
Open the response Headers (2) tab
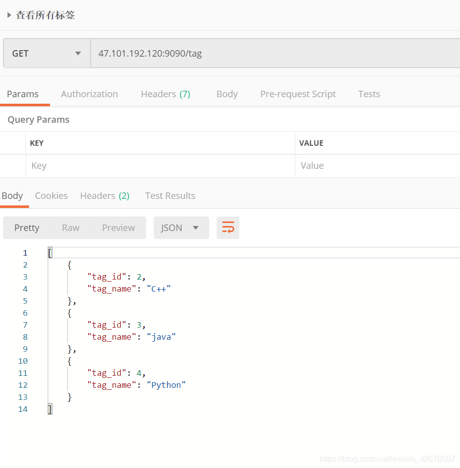click(x=105, y=196)
